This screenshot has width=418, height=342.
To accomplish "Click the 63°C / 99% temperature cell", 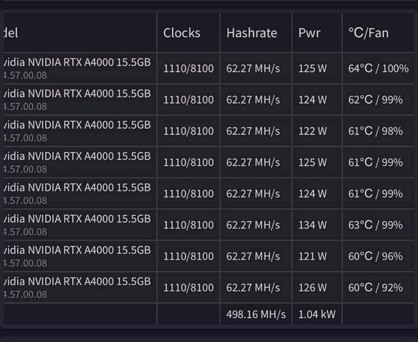I will coord(376,225).
